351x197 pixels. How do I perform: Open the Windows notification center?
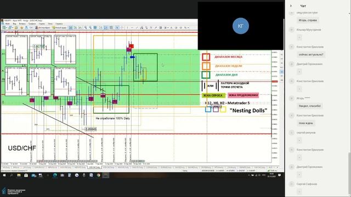279,175
